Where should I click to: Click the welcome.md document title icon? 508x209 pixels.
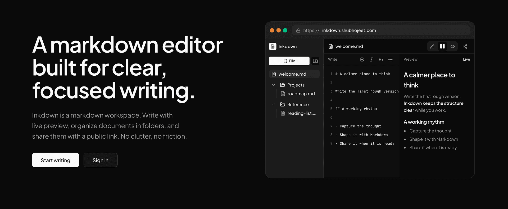(x=330, y=46)
